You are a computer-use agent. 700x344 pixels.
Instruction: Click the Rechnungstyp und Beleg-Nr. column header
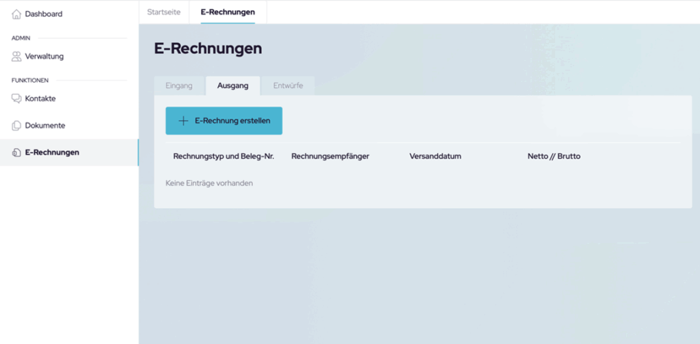pyautogui.click(x=224, y=156)
